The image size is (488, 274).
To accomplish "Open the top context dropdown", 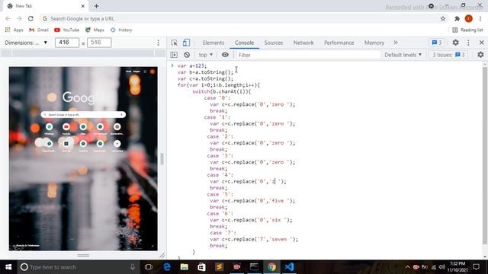I will [206, 55].
